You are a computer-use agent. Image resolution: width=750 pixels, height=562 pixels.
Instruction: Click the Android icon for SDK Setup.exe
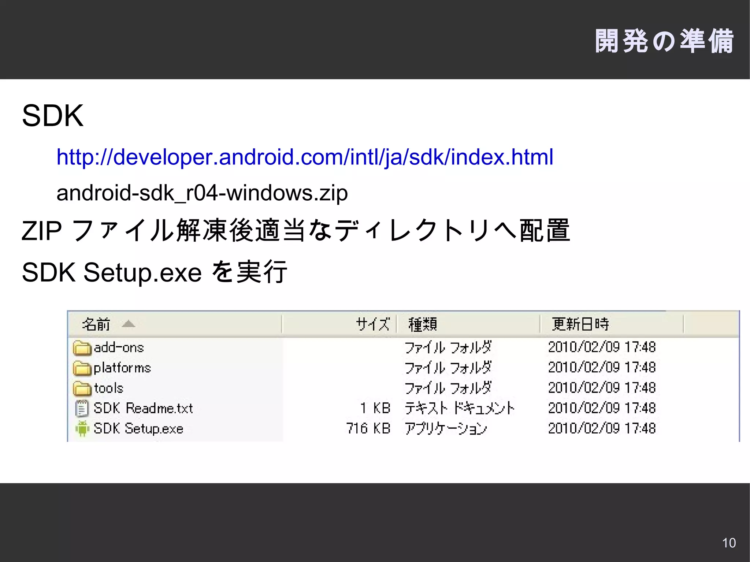pyautogui.click(x=82, y=429)
